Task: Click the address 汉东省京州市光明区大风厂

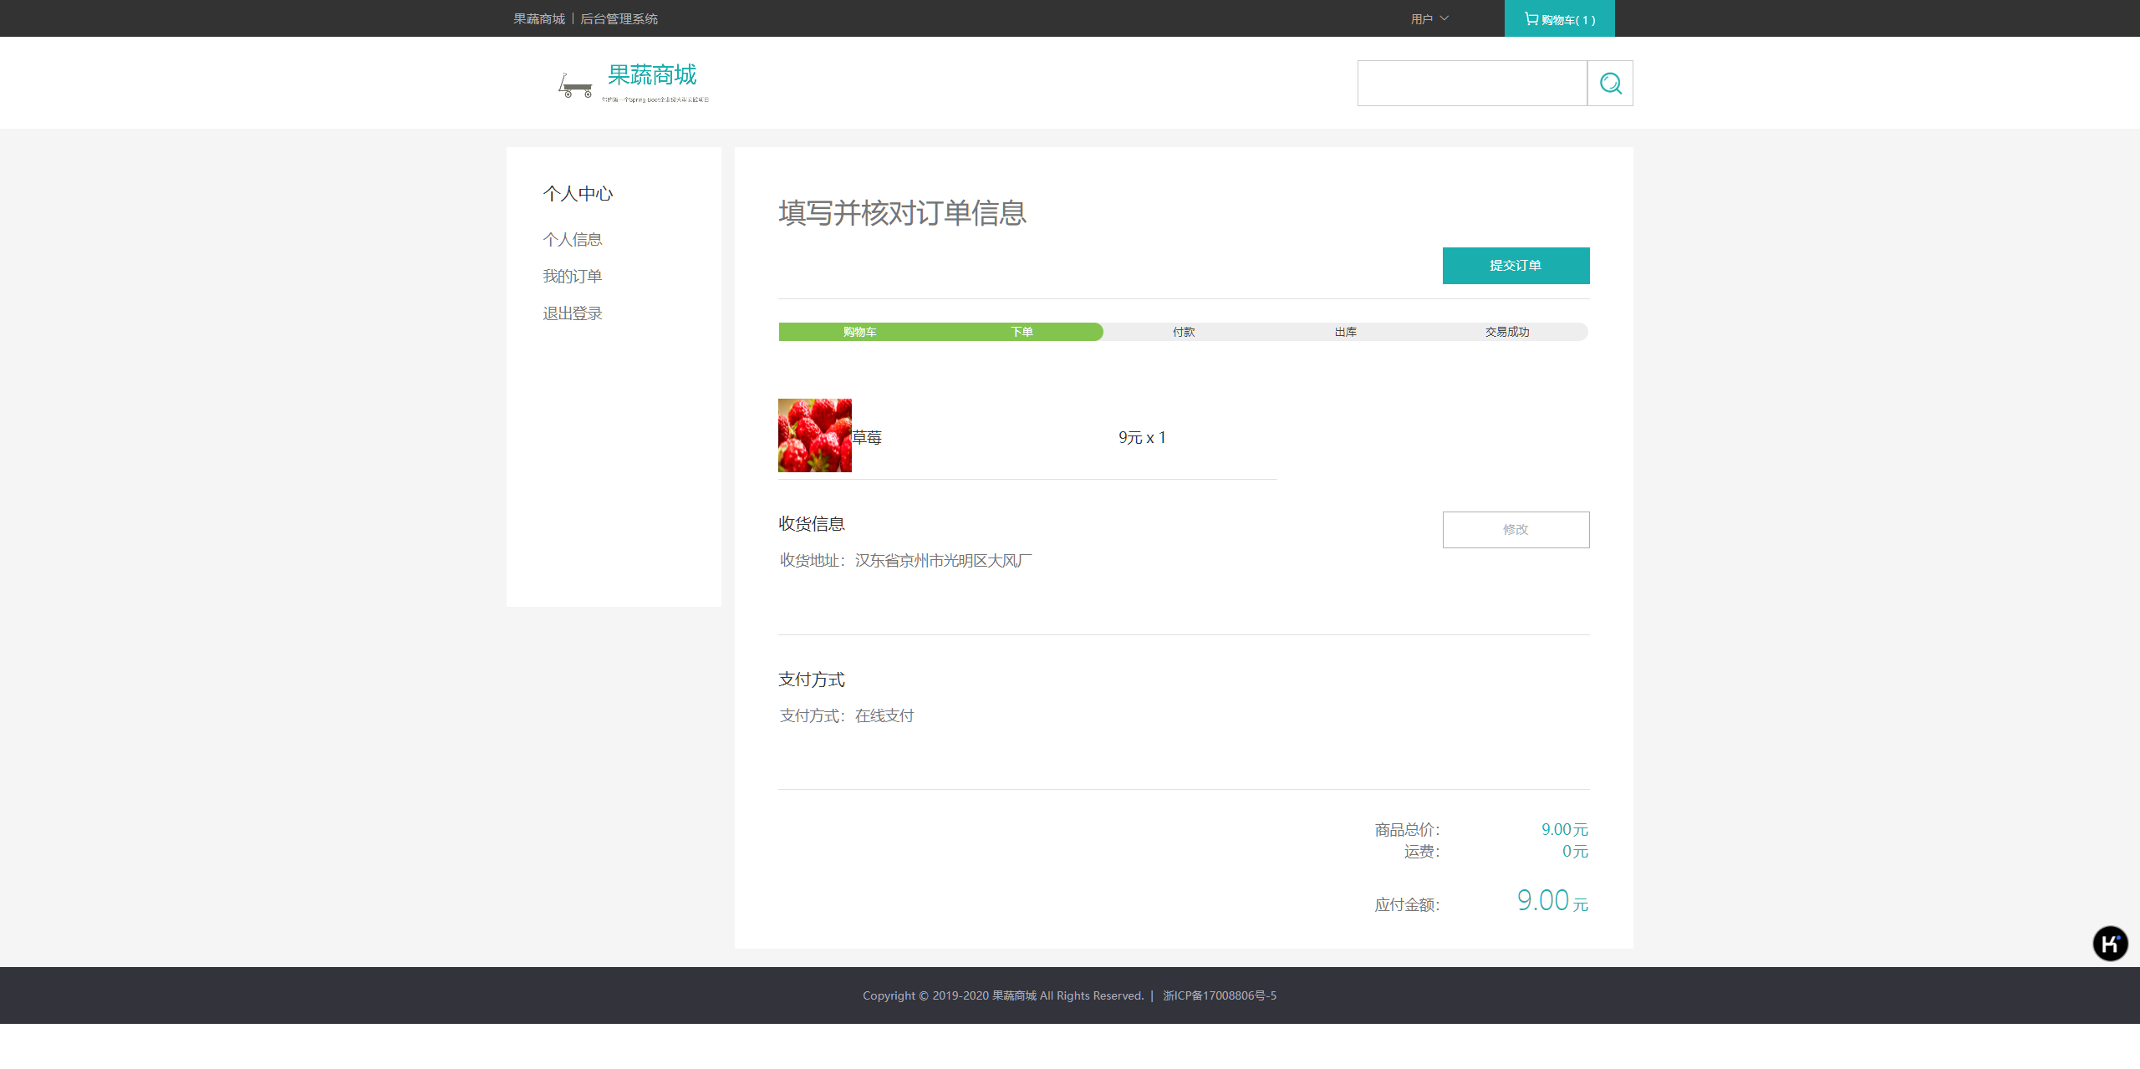Action: (x=944, y=561)
